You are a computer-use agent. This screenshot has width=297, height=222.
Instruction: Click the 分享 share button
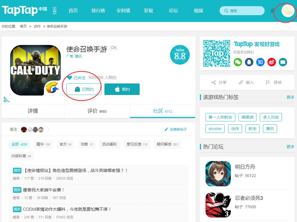(x=219, y=82)
